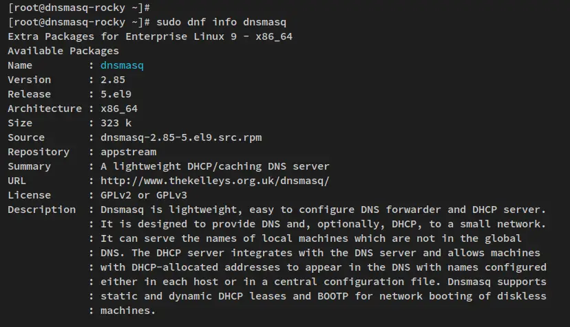Click the 'Source' field label
The width and height of the screenshot is (570, 327).
[25, 137]
